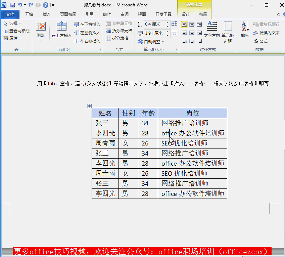Increment the 0.4 厘米 row height stepper
285x257 pixels.
coord(168,23)
